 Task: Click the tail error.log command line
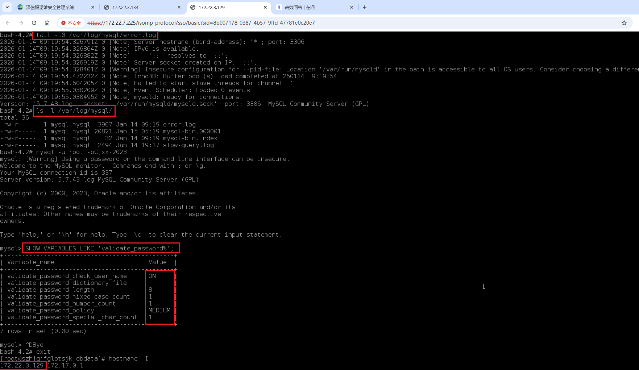coord(96,35)
